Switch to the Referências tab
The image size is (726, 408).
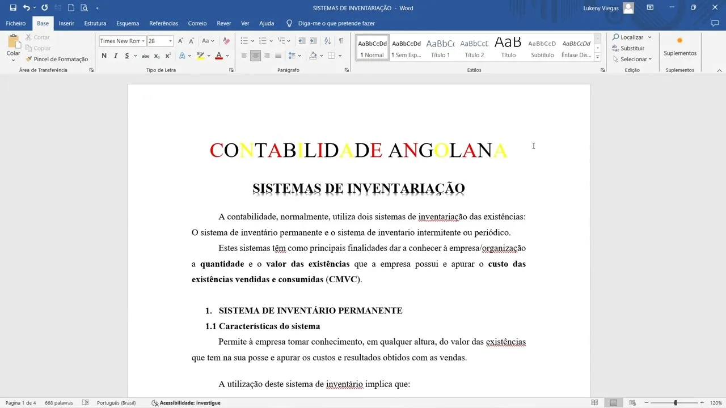[x=164, y=23]
